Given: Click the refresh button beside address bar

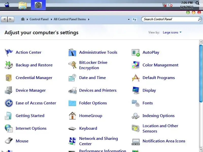Looking at the screenshot, I should (134, 20).
